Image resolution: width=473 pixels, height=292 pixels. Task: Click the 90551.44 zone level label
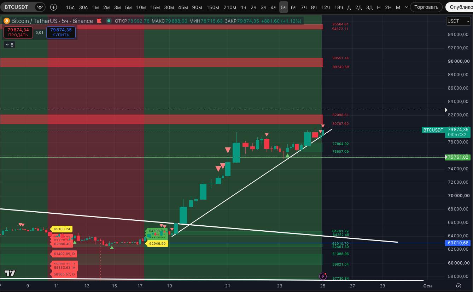(x=340, y=58)
